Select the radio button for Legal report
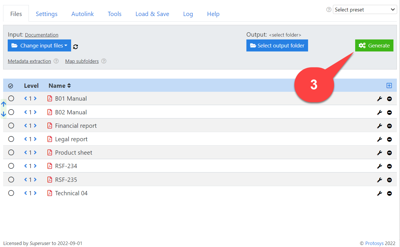The height and width of the screenshot is (247, 400). click(x=11, y=139)
